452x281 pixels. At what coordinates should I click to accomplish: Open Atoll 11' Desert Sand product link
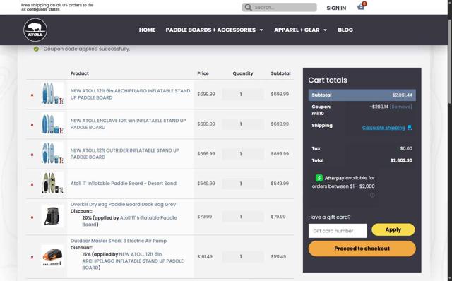click(x=124, y=184)
